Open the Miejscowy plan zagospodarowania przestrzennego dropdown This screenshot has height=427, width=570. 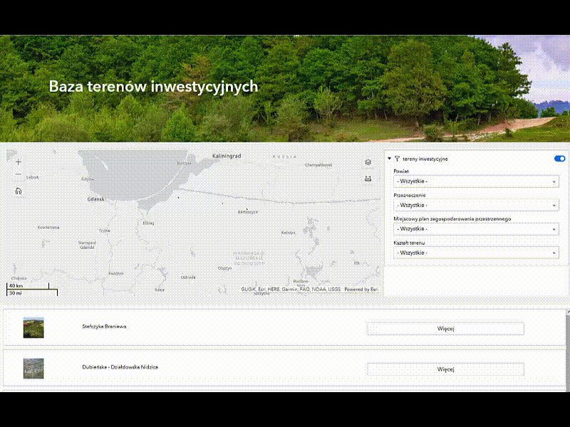click(476, 229)
